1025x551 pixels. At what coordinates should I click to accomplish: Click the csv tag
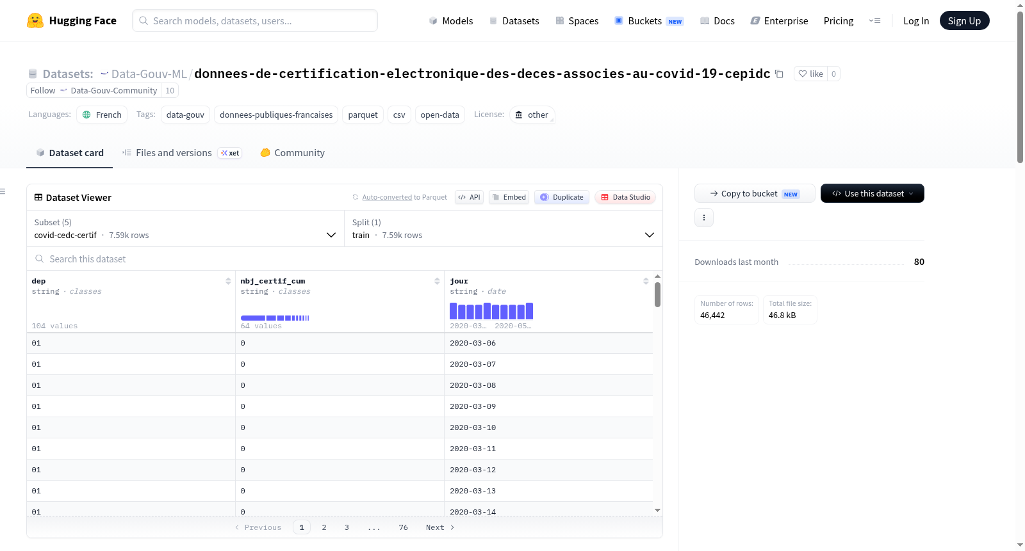click(399, 115)
